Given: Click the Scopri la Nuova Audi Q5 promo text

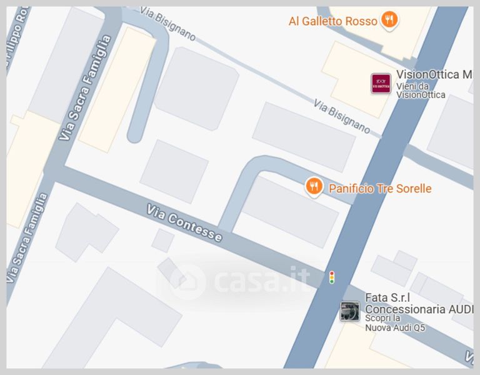Looking at the screenshot, I should 395,323.
